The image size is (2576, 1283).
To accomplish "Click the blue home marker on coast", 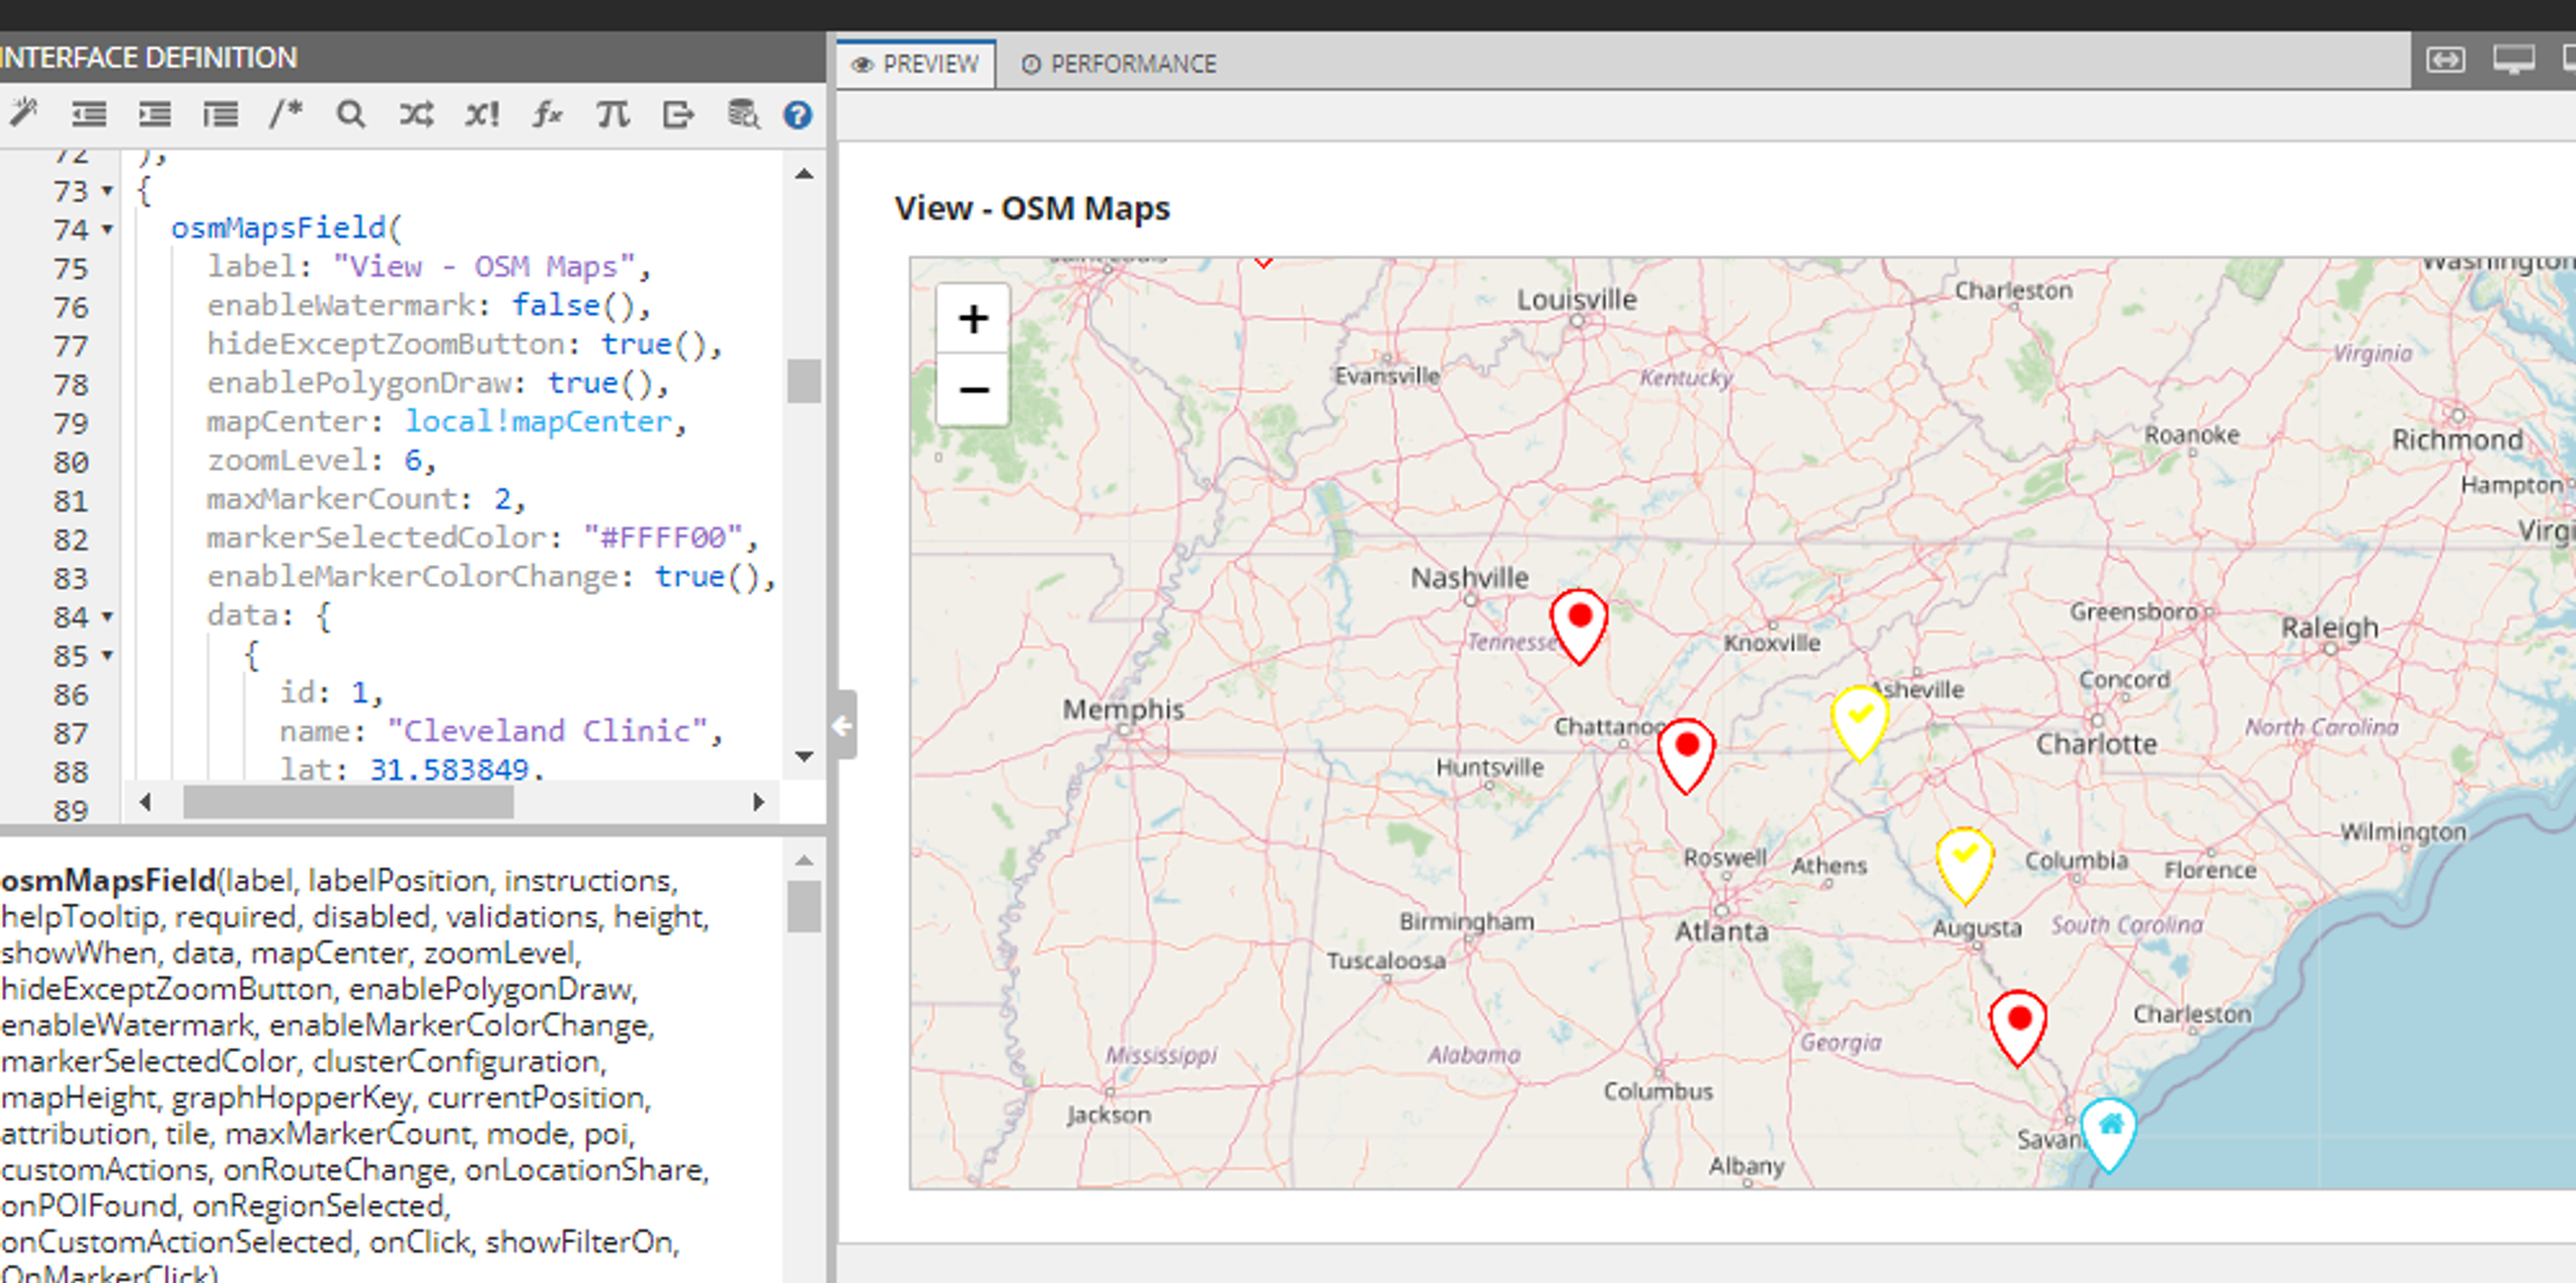I will click(2109, 1135).
